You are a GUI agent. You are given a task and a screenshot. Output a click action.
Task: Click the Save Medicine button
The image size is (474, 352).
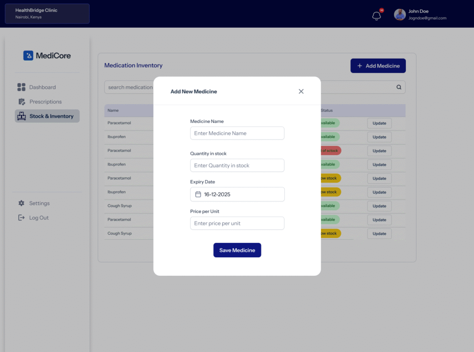(237, 250)
